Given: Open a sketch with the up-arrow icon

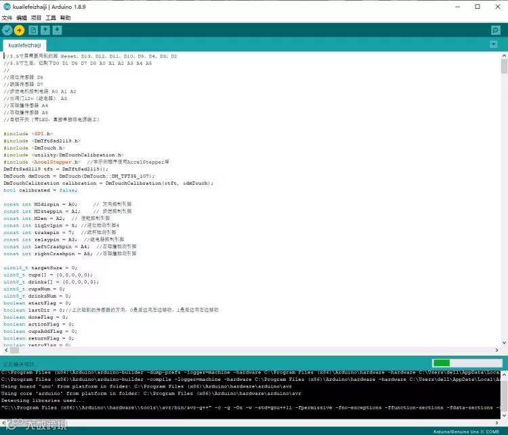Looking at the screenshot, I should tap(45, 30).
